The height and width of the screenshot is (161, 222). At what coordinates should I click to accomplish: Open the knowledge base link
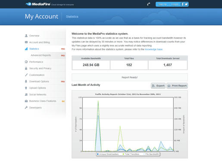[x=154, y=49]
